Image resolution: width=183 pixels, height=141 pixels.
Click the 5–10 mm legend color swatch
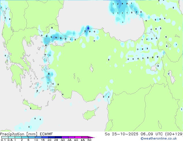tap(31, 137)
